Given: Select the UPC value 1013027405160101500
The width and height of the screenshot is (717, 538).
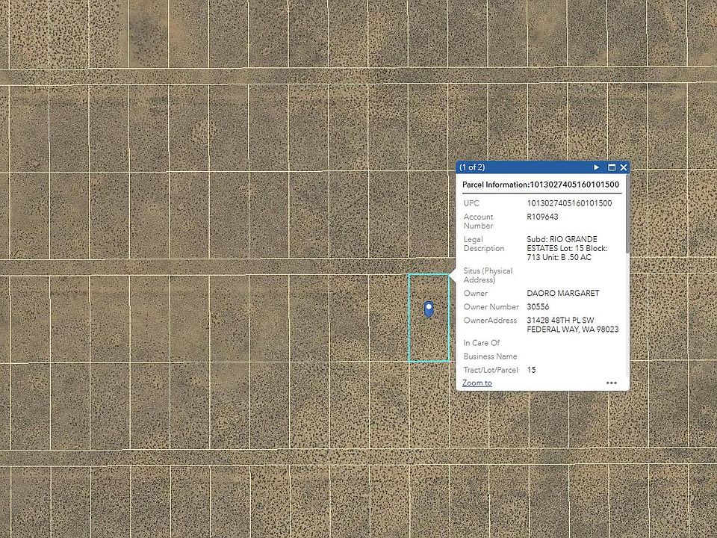Looking at the screenshot, I should [569, 203].
